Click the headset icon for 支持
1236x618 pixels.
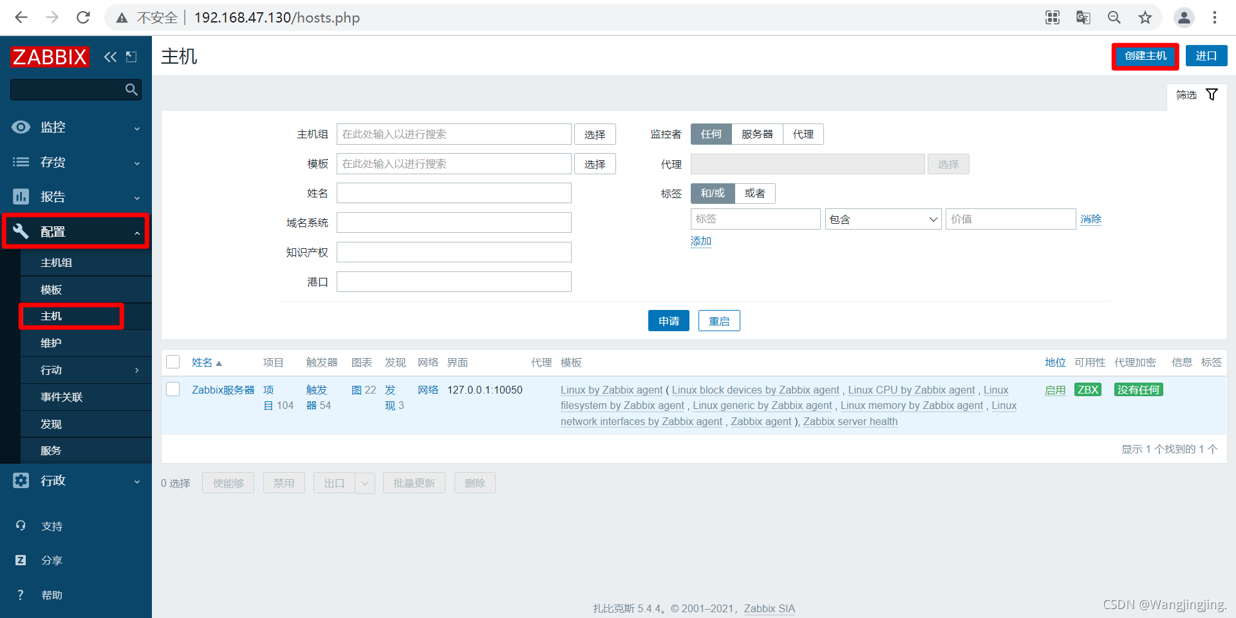(21, 526)
